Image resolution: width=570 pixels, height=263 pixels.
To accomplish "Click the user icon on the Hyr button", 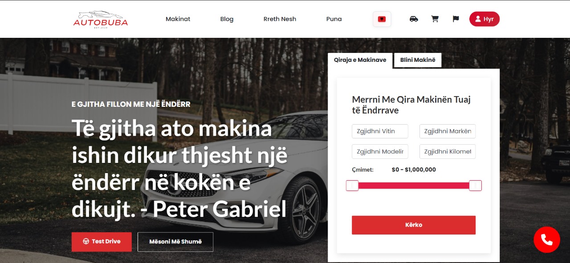I will click(x=478, y=19).
